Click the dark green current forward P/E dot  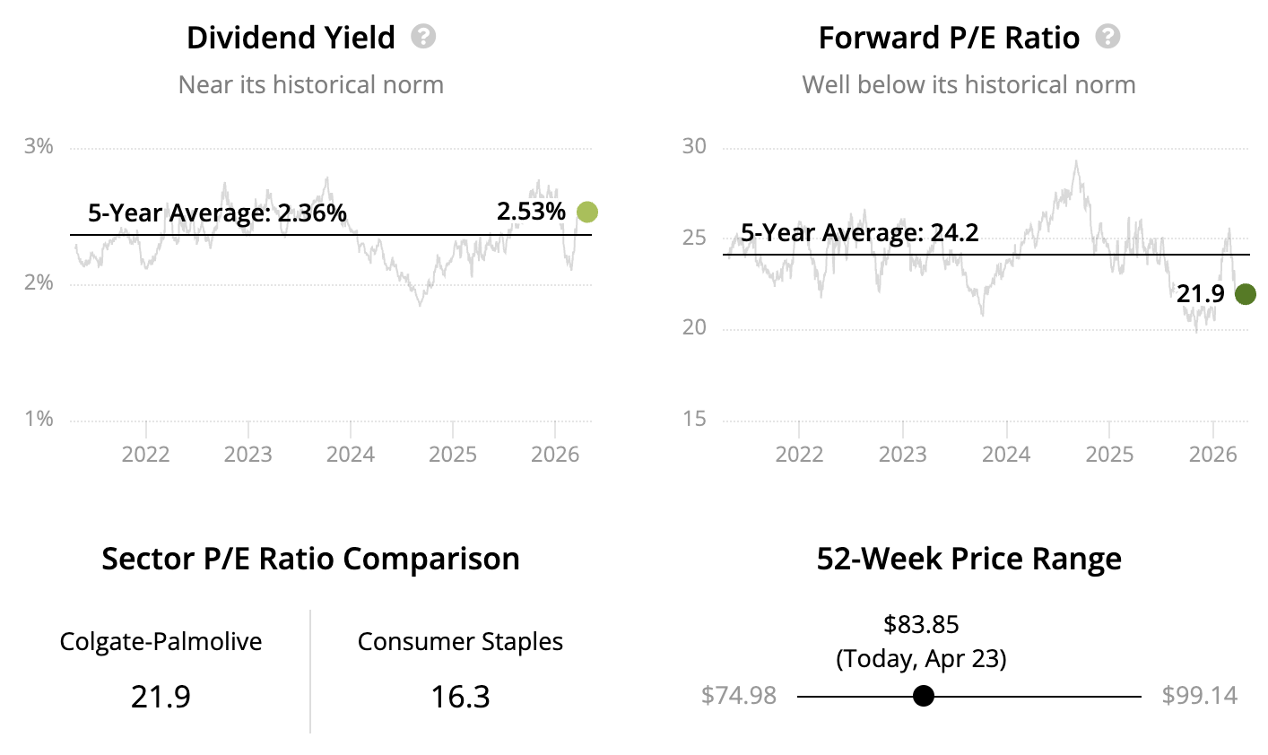1245,293
